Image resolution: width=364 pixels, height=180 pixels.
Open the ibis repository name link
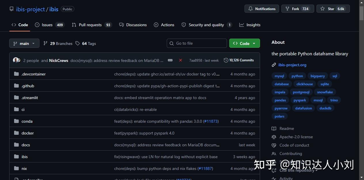[x=54, y=9]
